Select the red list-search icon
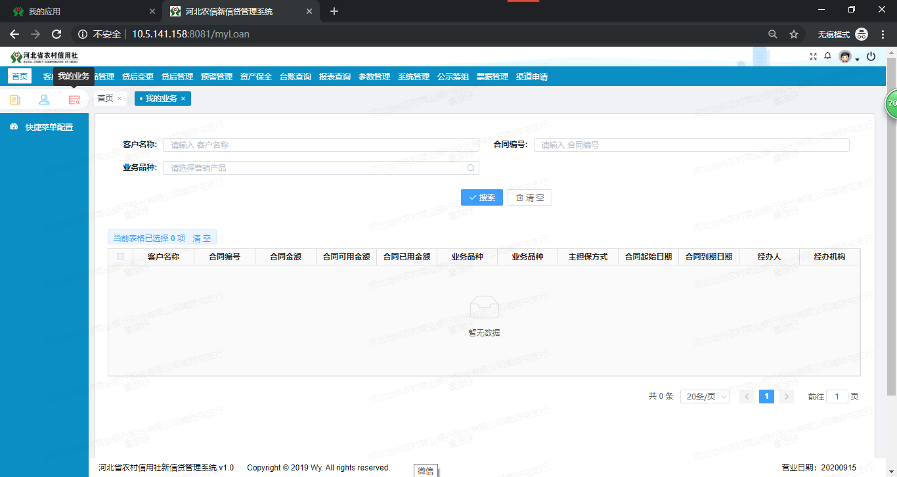 click(74, 99)
